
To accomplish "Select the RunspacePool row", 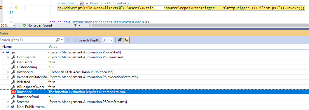I will click(x=155, y=97).
